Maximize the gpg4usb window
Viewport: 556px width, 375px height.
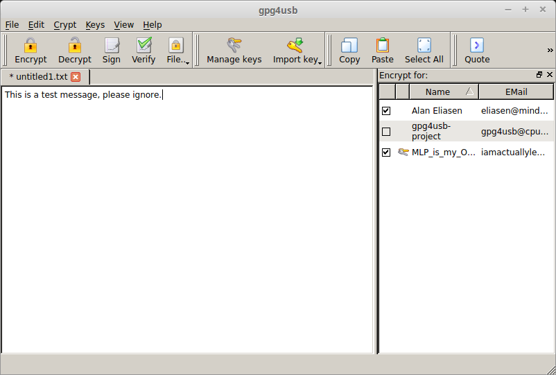(x=525, y=10)
